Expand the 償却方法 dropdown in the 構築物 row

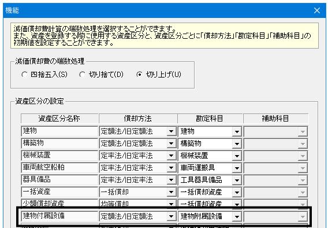click(172, 144)
